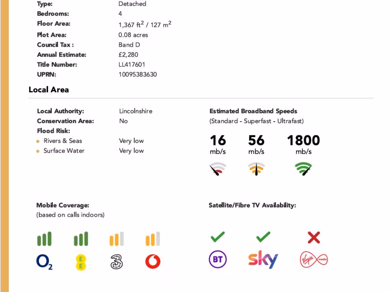Viewport: 390px width, 292px height.
Task: Click the Virgin Media logo
Action: (x=313, y=260)
